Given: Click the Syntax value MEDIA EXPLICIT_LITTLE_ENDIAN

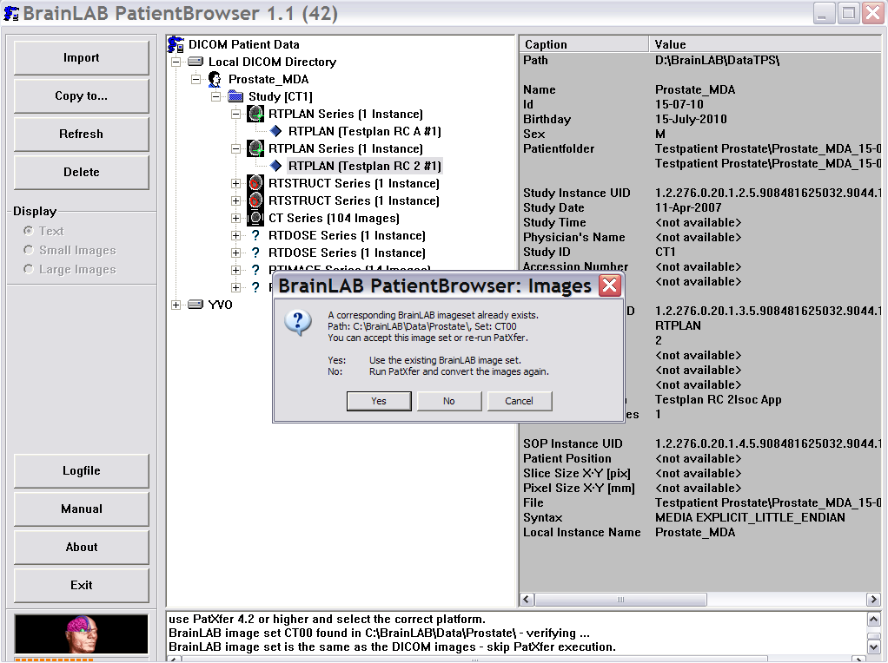Looking at the screenshot, I should 750,517.
